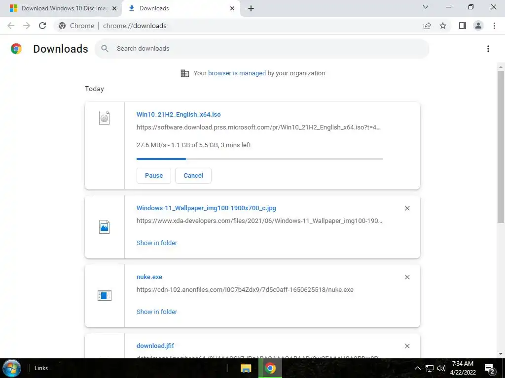Open File Explorer from the taskbar
The width and height of the screenshot is (505, 378).
pyautogui.click(x=246, y=368)
